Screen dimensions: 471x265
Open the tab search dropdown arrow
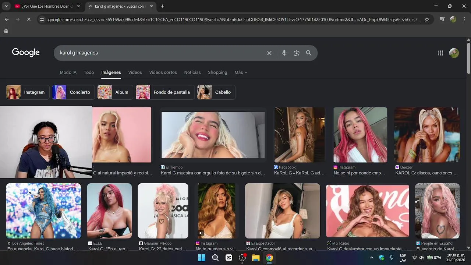tap(6, 6)
